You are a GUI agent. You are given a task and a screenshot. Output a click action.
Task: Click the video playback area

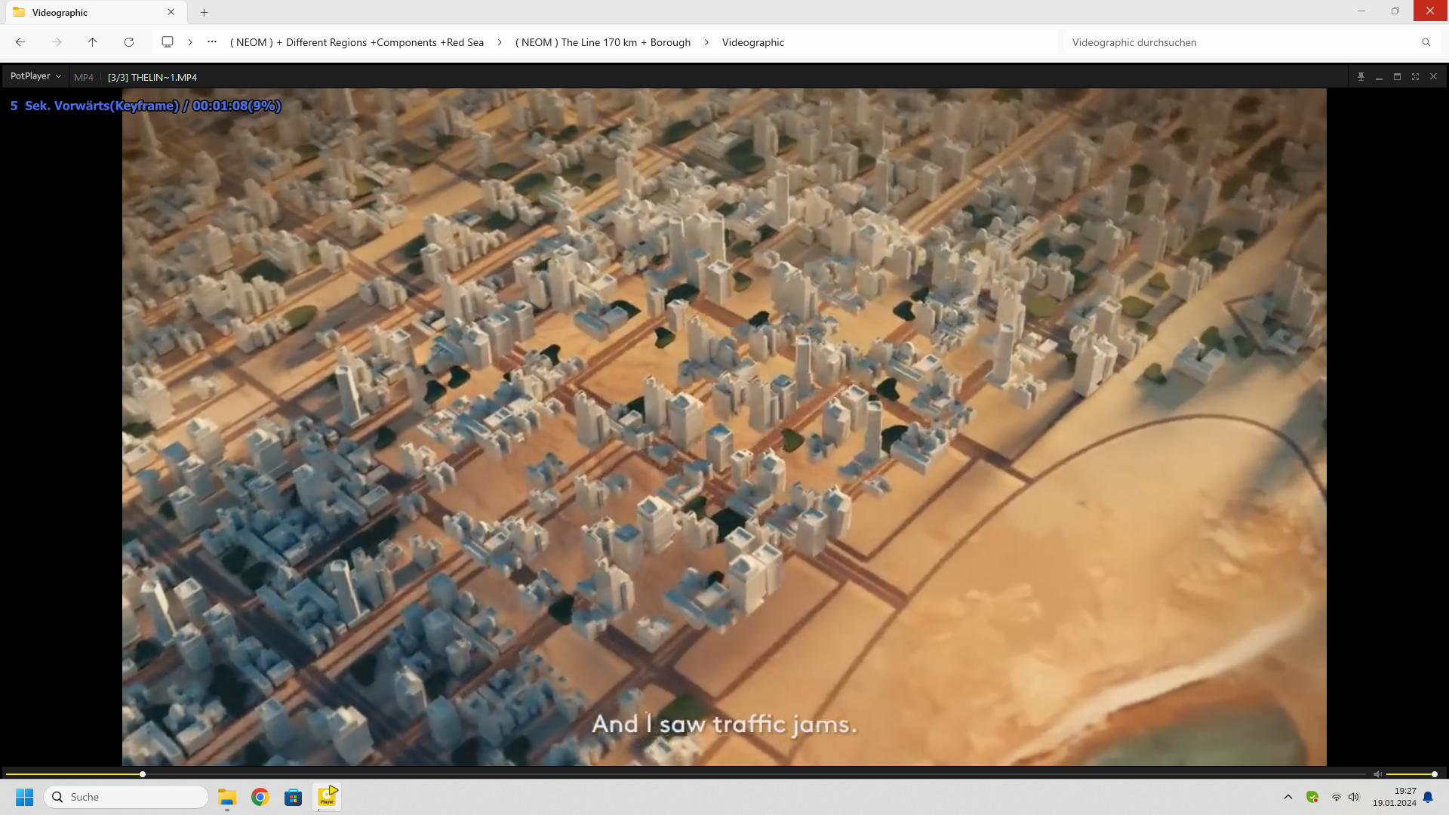pyautogui.click(x=724, y=427)
